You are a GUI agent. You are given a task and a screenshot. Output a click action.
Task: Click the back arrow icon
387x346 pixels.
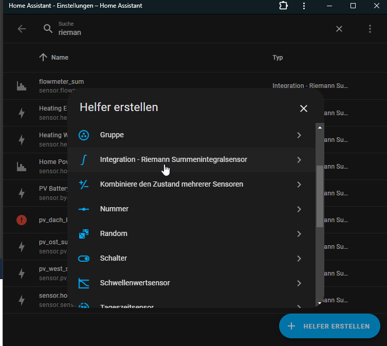[22, 29]
